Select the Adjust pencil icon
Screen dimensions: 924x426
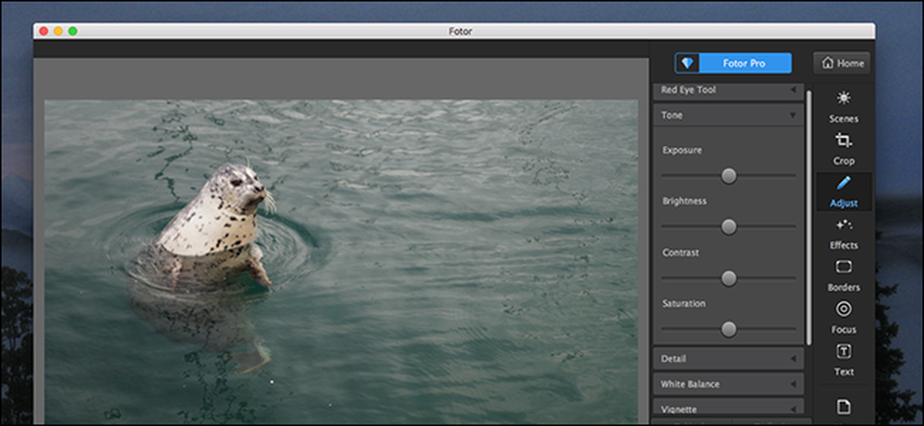[x=844, y=183]
